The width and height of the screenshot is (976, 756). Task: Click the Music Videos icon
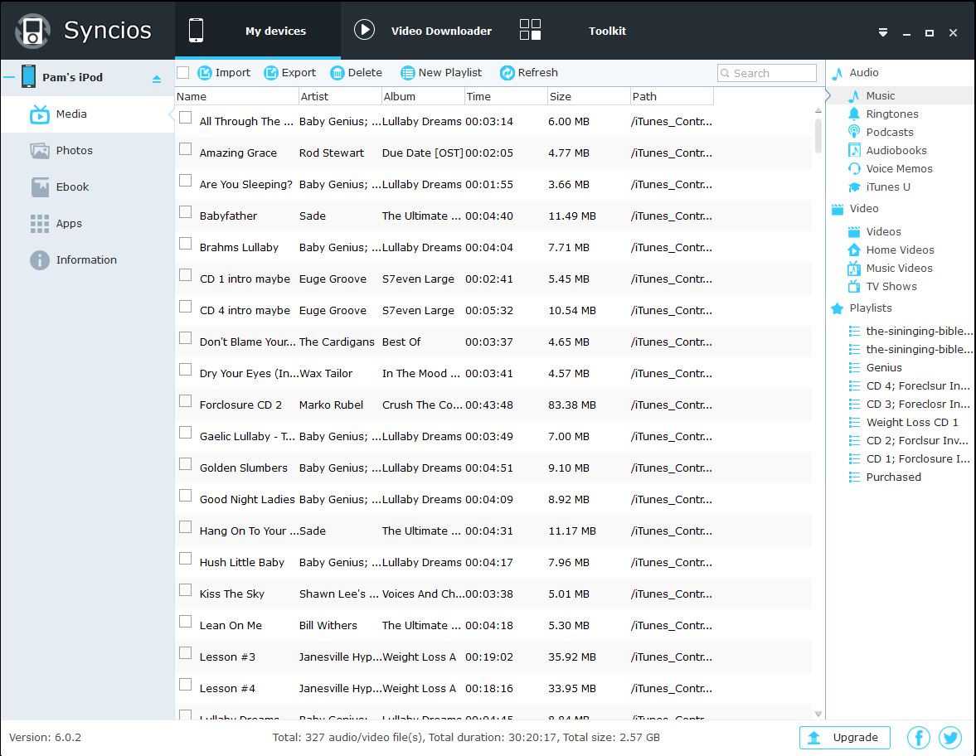(x=854, y=269)
